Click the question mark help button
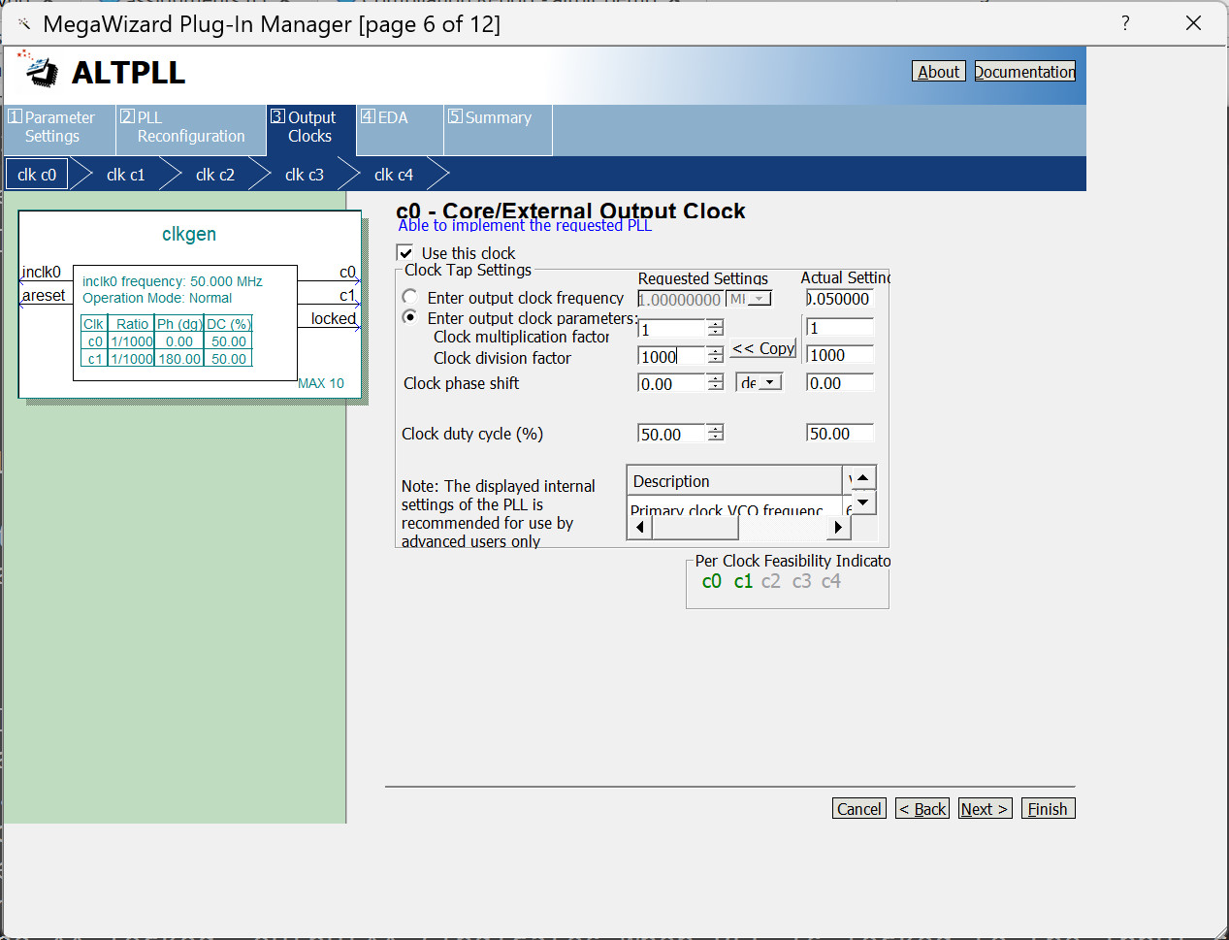The image size is (1229, 940). click(1125, 23)
